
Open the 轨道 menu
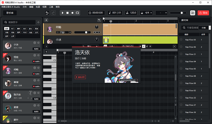click(38, 7)
